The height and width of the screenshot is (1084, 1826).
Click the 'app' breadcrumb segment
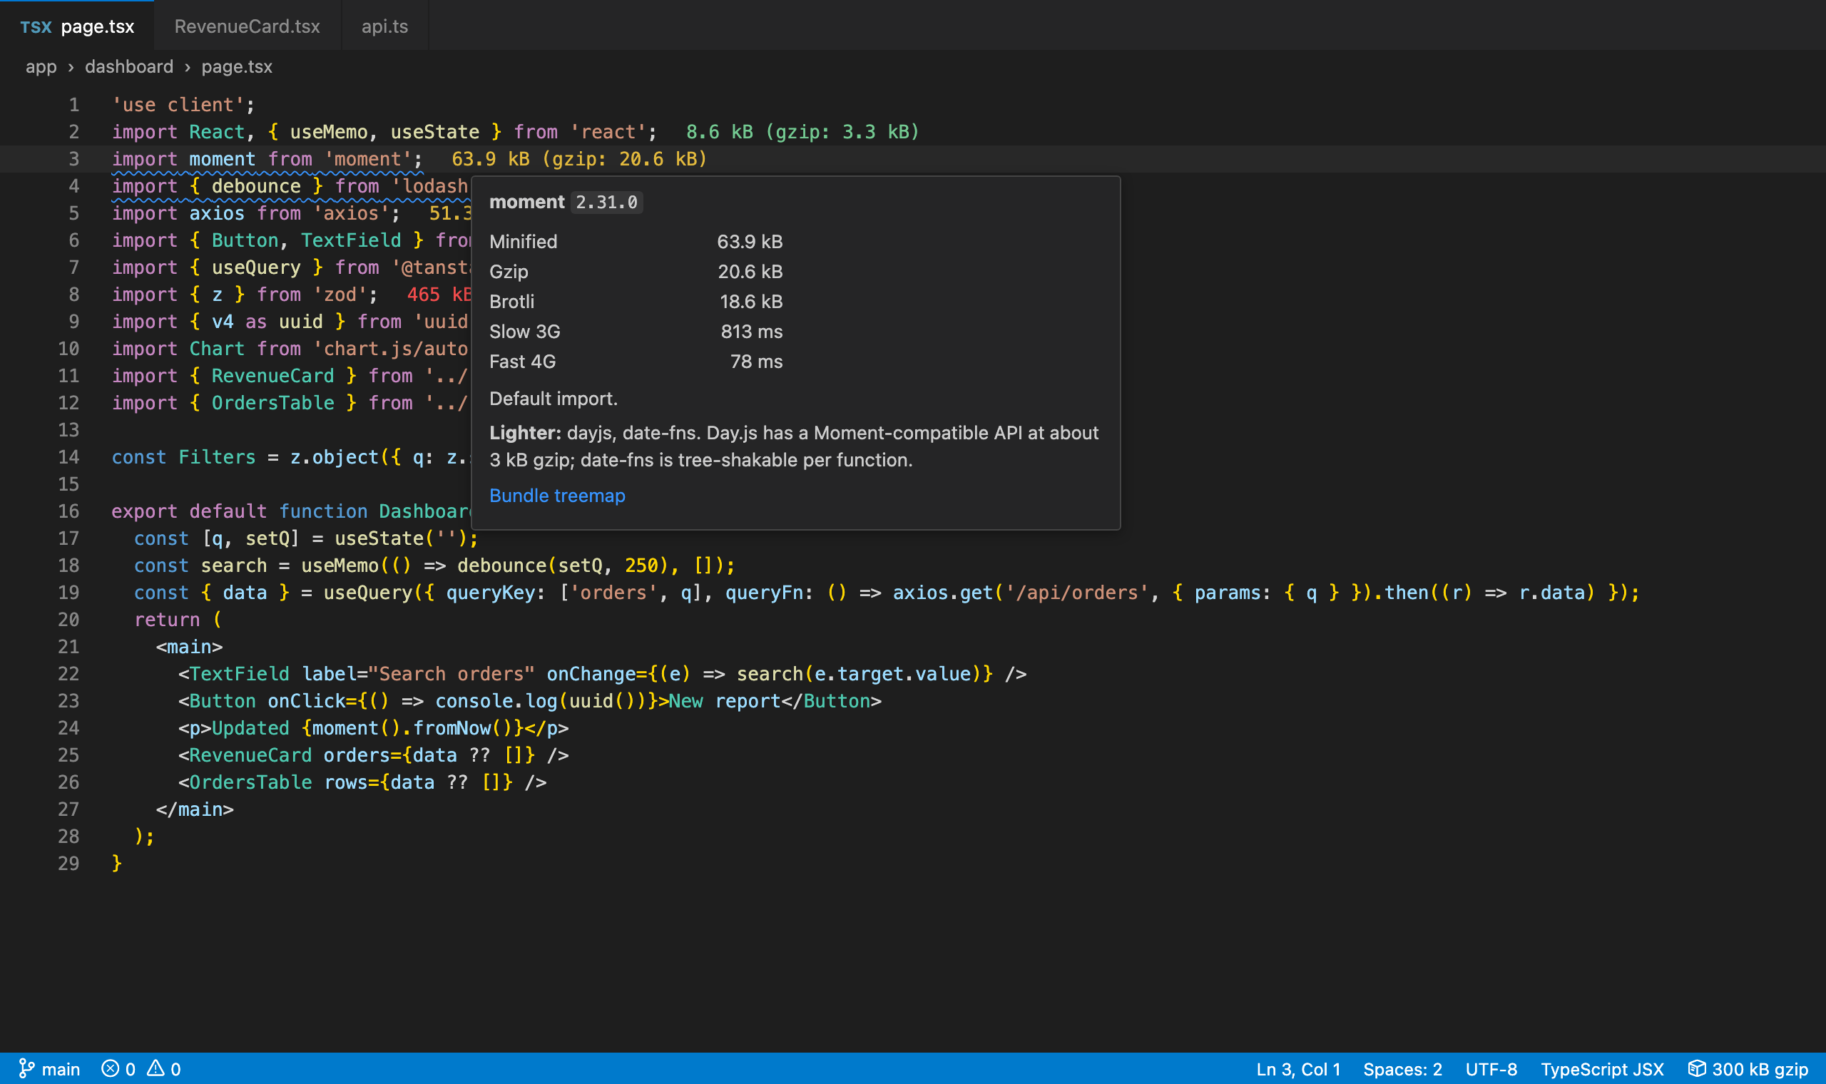(x=41, y=66)
